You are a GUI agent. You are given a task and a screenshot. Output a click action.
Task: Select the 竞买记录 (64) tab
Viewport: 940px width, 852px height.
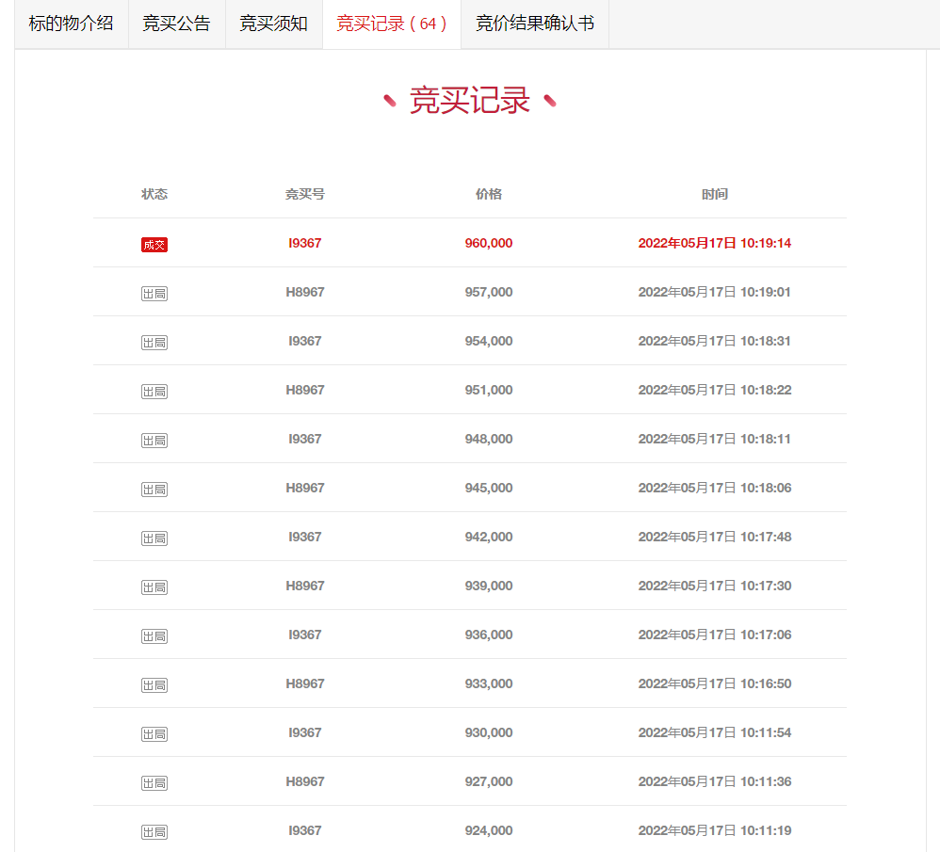[392, 24]
